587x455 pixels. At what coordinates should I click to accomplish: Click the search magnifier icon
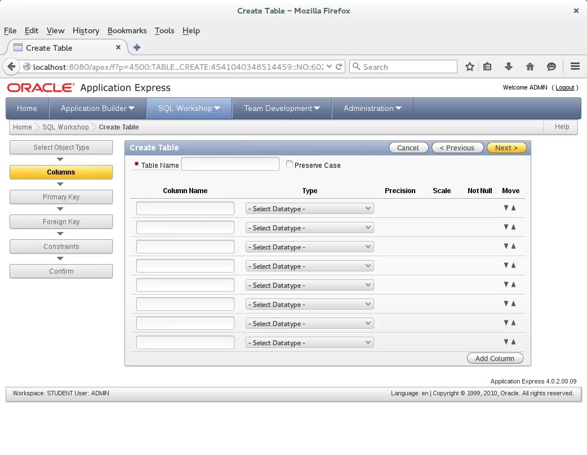tap(357, 66)
